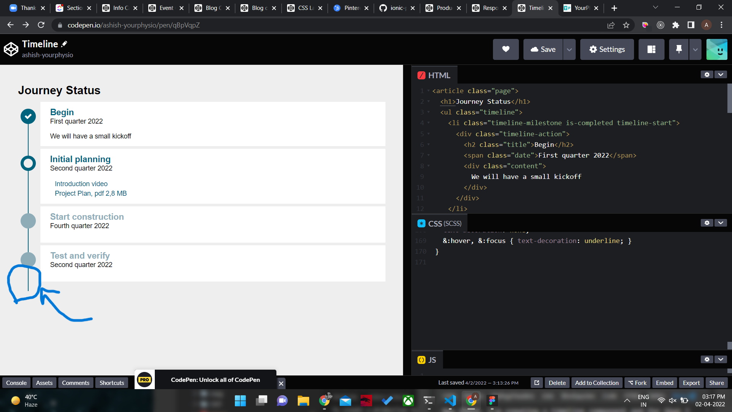732x412 pixels.
Task: Select the HTML tab label
Action: click(x=439, y=76)
